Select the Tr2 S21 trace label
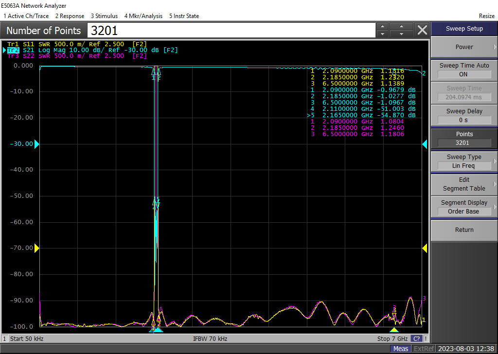The height and width of the screenshot is (354, 498). (x=13, y=50)
